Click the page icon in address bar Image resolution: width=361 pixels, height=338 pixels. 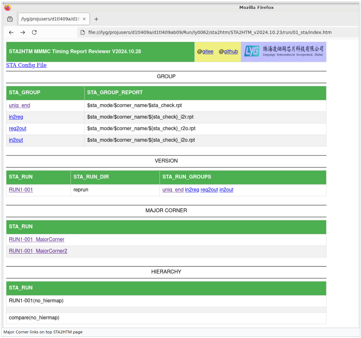pyautogui.click(x=82, y=32)
